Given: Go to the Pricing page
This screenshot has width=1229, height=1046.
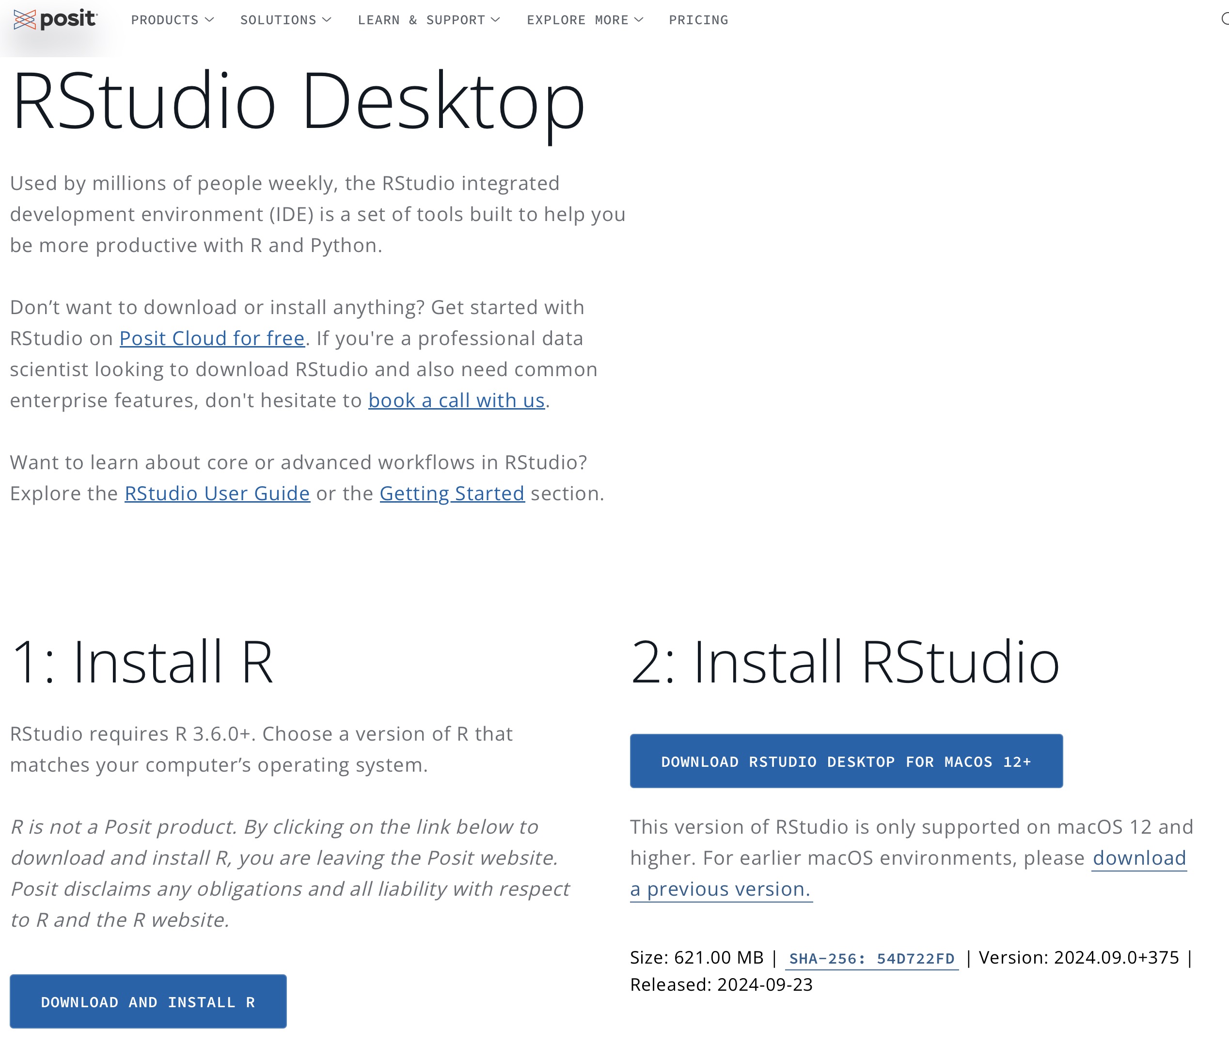Looking at the screenshot, I should click(x=698, y=20).
